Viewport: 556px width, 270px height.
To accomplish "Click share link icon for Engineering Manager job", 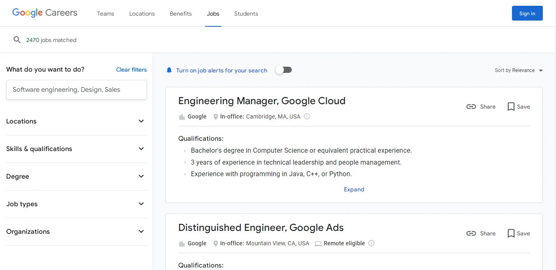I will click(x=471, y=107).
